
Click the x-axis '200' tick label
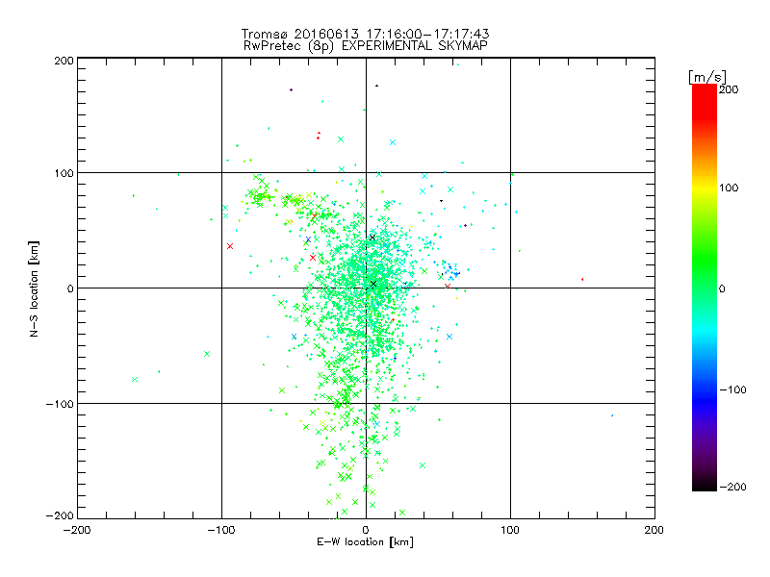pos(654,530)
